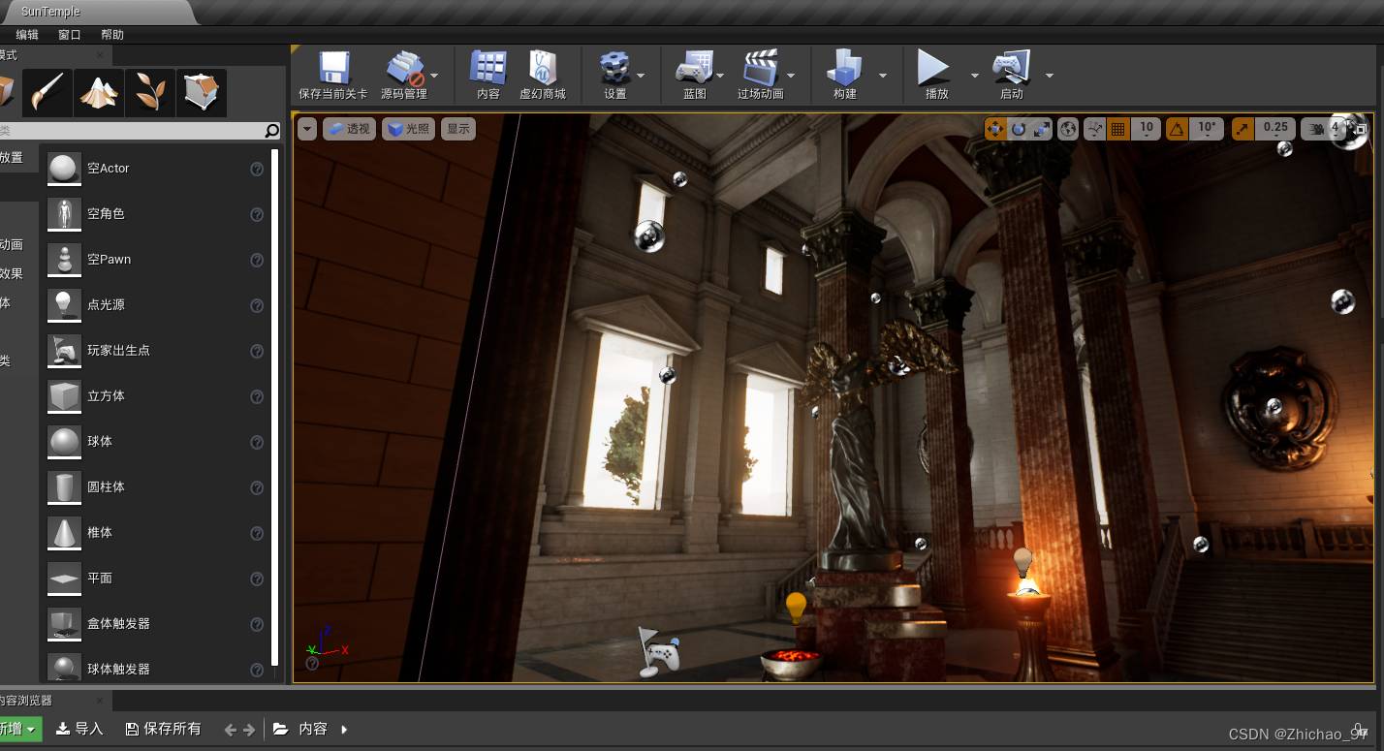The width and height of the screenshot is (1384, 751).
Task: Toggle grid snapping on or off
Action: pyautogui.click(x=1117, y=129)
